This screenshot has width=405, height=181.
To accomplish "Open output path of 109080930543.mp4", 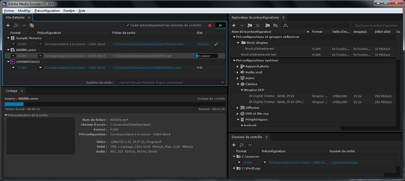I will 147,67.
